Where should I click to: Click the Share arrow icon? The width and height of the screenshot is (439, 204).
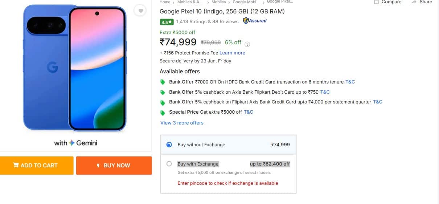tap(414, 2)
